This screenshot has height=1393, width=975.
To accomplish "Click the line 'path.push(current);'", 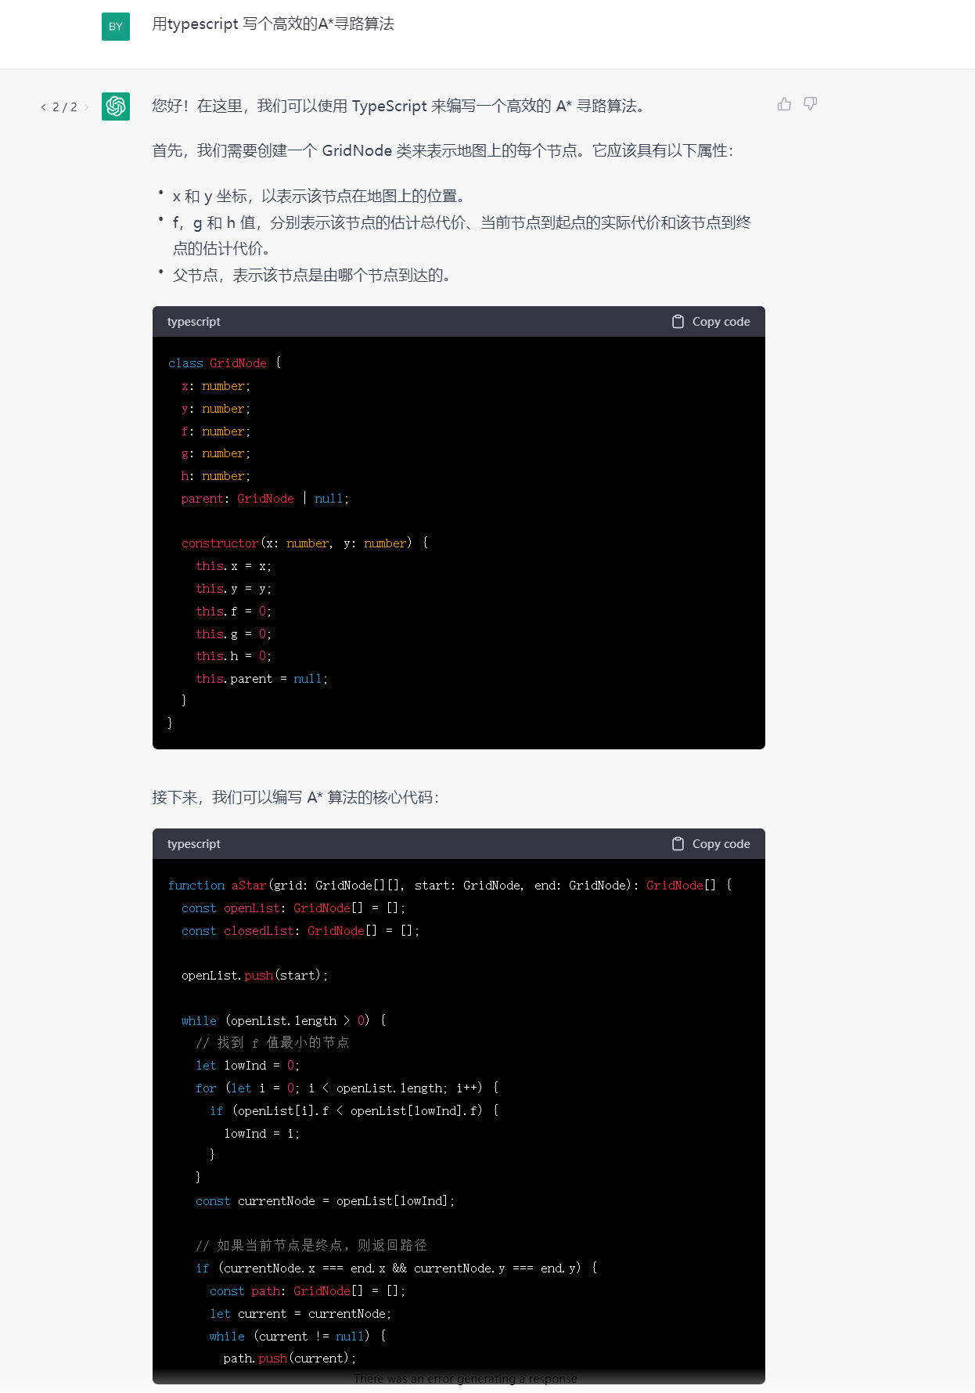I will coord(290,1359).
